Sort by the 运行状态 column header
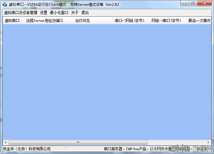This screenshot has height=154, width=214. (x=93, y=21)
